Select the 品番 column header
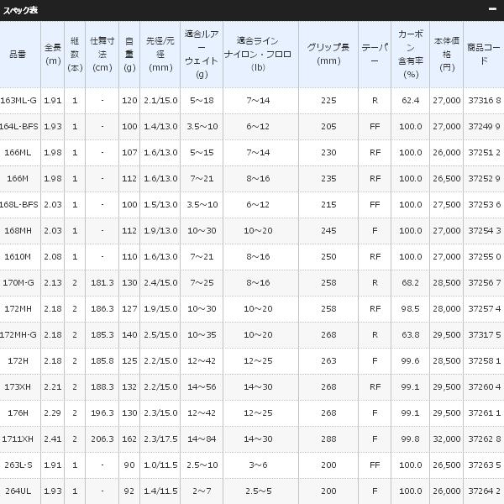 [x=17, y=54]
